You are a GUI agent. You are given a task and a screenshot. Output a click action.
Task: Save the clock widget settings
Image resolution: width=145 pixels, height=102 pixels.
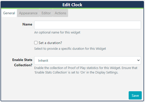tap(135, 95)
